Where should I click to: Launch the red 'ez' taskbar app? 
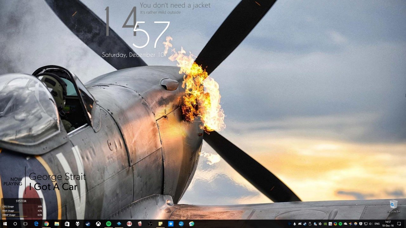pos(129,224)
